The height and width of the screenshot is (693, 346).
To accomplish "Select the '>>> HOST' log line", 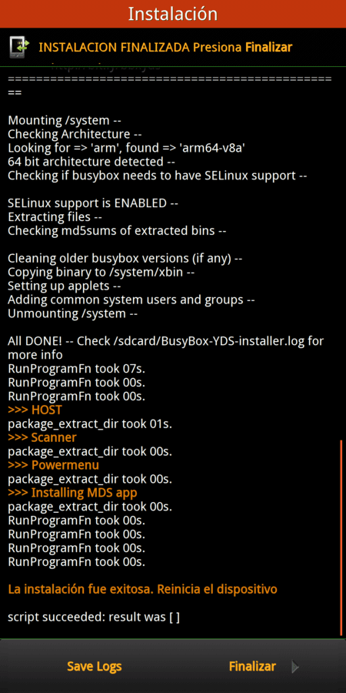I will click(x=35, y=410).
